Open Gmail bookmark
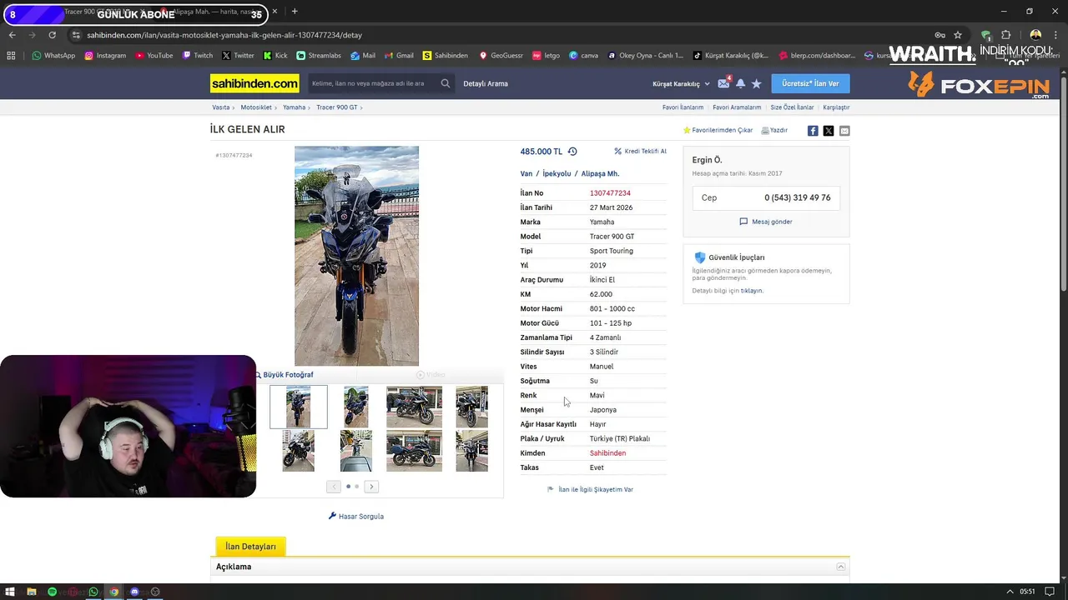Image resolution: width=1068 pixels, height=600 pixels. [399, 56]
